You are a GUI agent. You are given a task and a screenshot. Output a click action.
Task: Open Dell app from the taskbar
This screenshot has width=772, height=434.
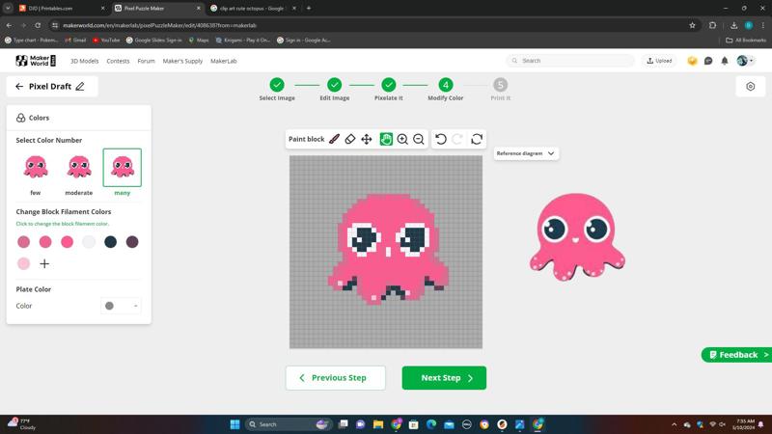tap(467, 424)
